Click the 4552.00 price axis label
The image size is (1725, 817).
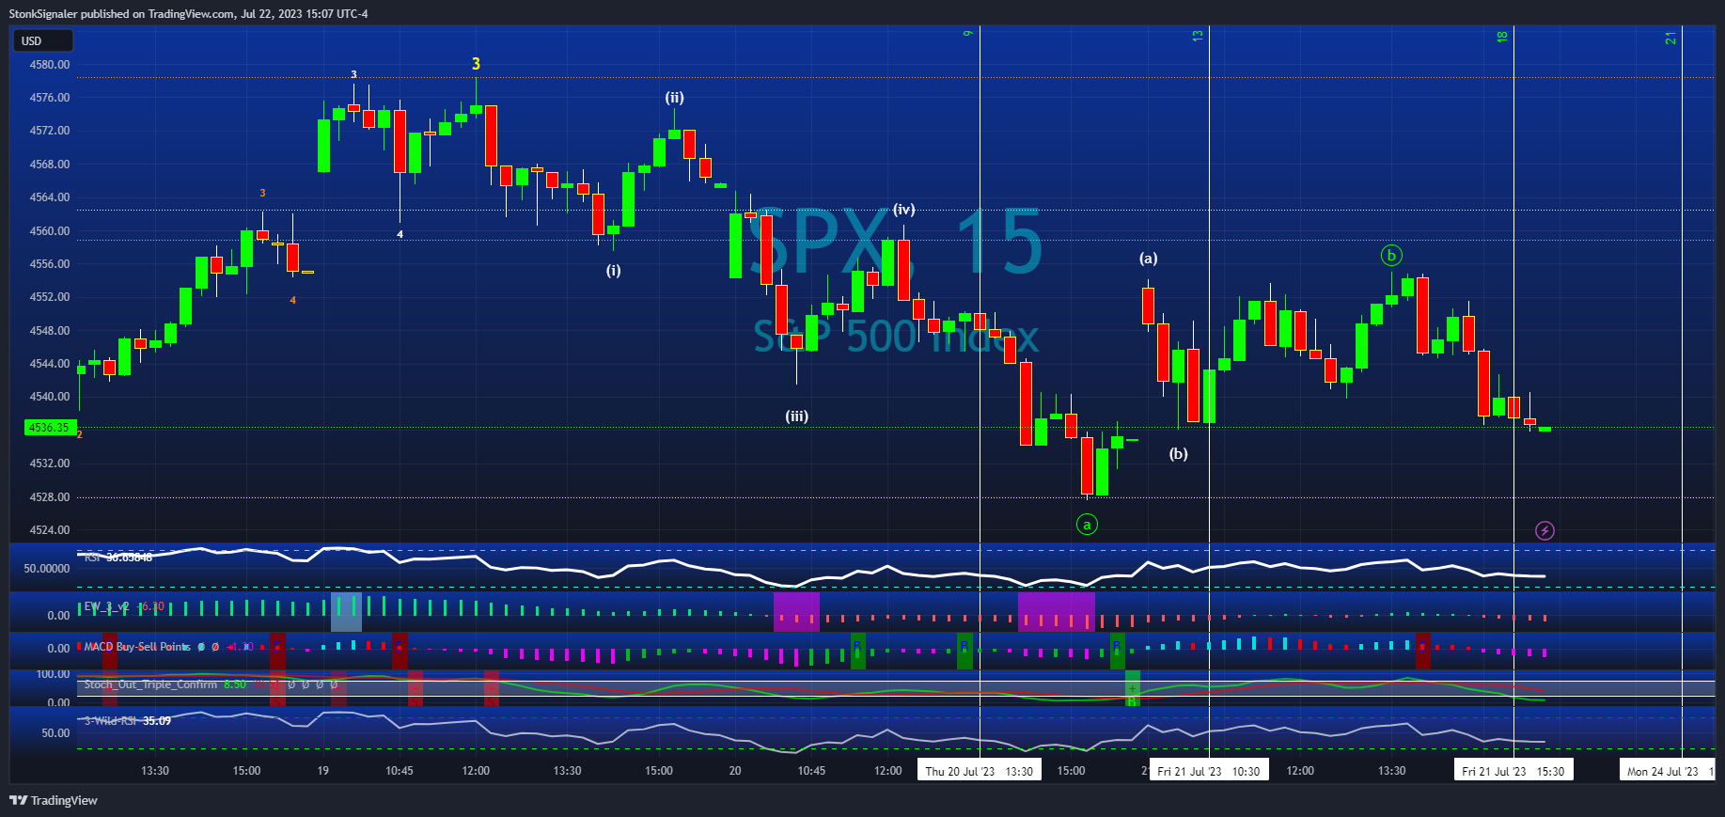pyautogui.click(x=50, y=297)
